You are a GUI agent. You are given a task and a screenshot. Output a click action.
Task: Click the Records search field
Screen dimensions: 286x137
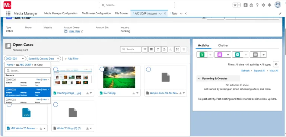[28, 71]
